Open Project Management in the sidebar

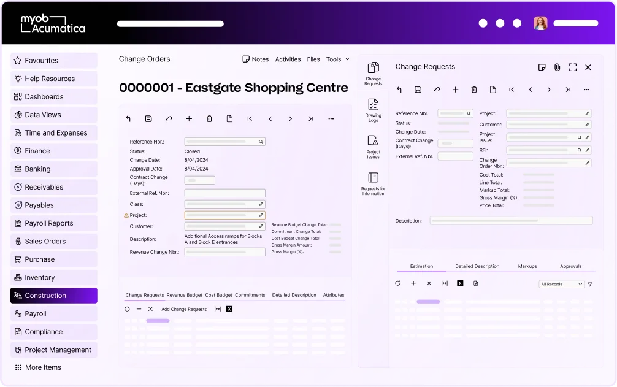(x=53, y=350)
